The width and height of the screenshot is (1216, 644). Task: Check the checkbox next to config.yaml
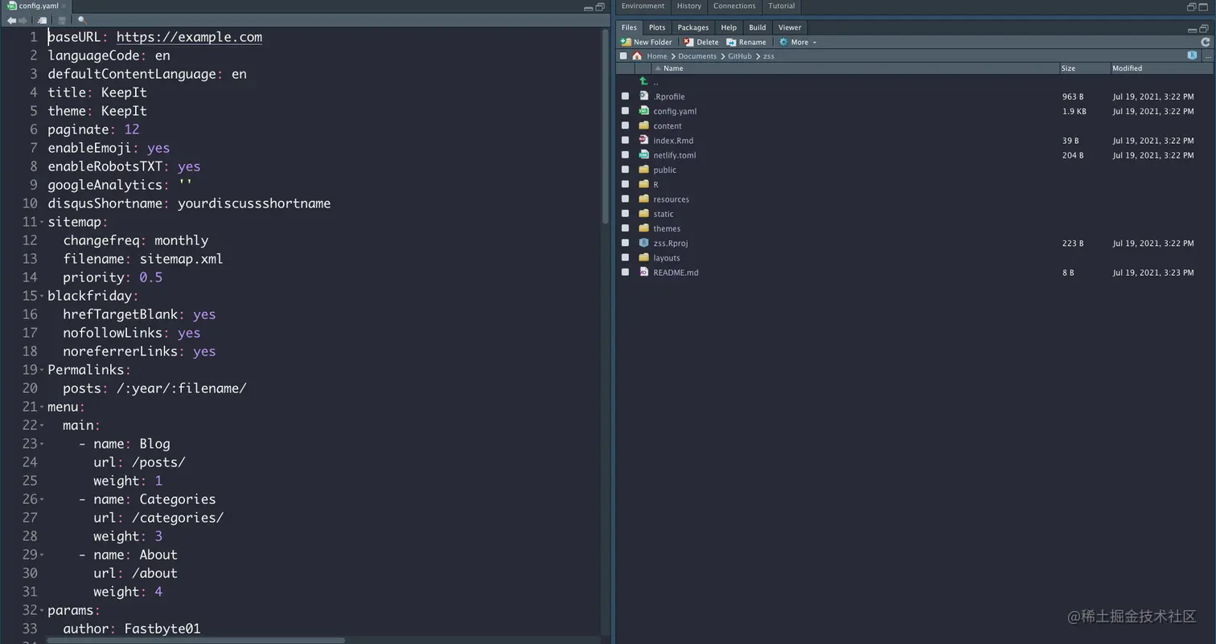coord(625,111)
